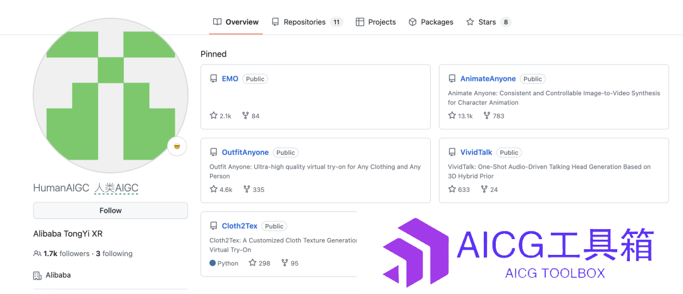View the 1.7k followers list
This screenshot has width=683, height=294.
pos(66,253)
